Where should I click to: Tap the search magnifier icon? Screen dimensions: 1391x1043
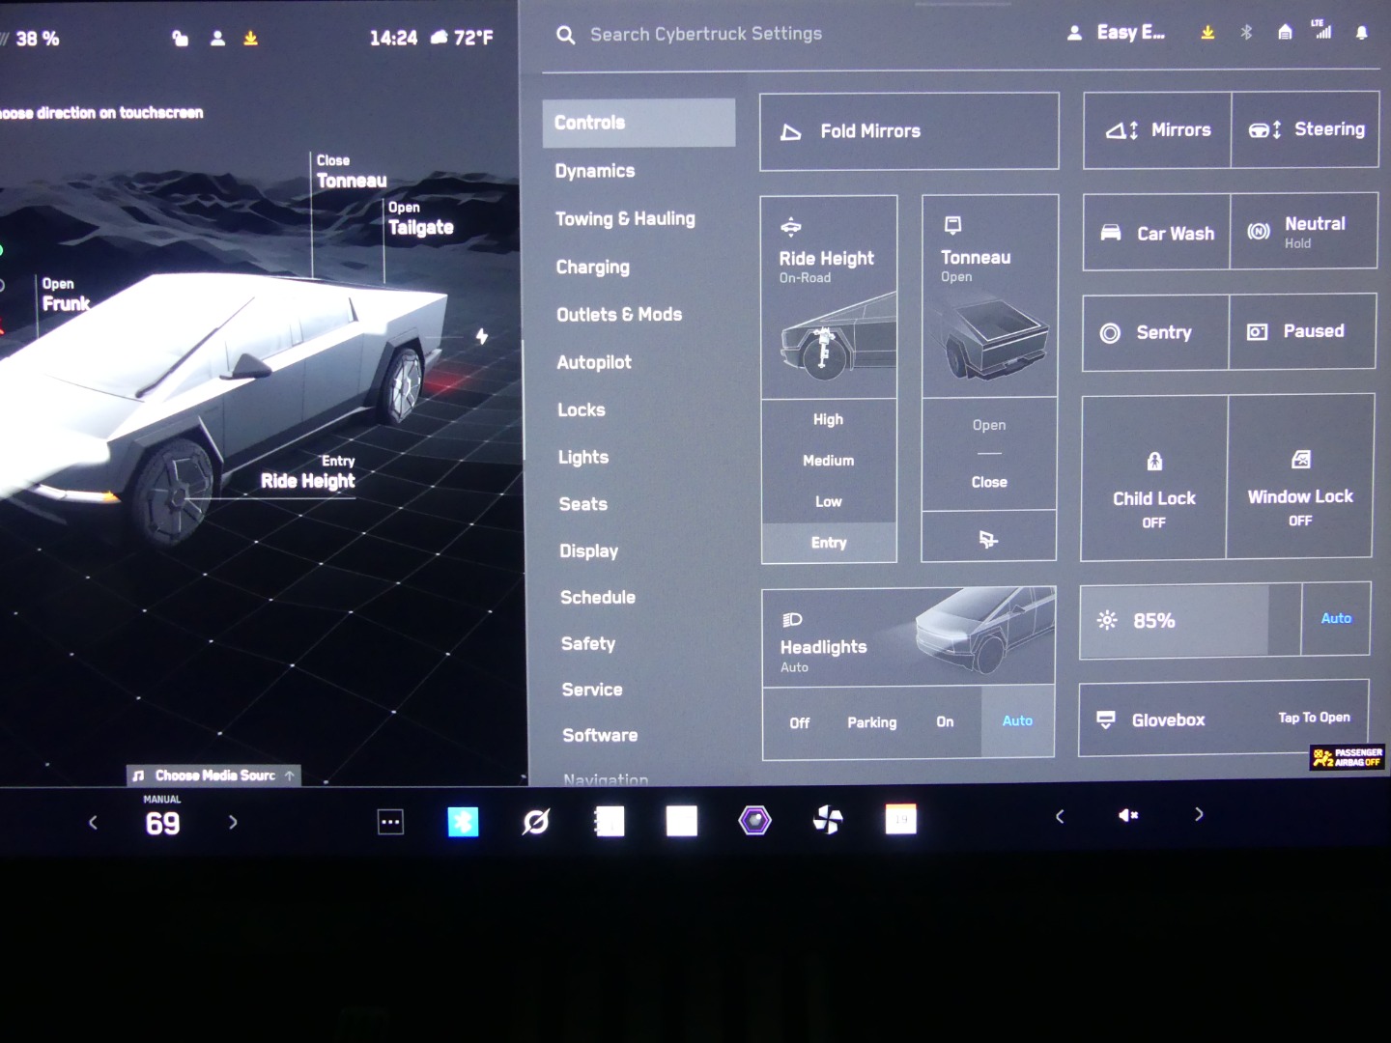coord(566,35)
